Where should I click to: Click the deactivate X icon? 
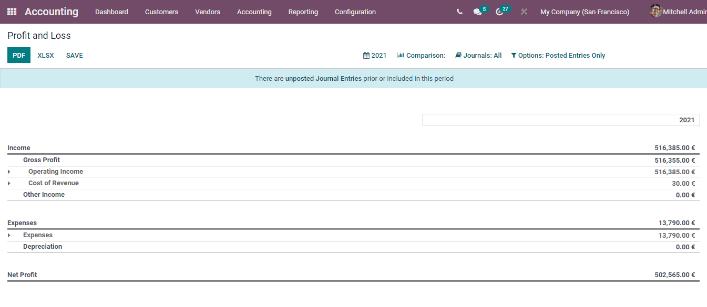[524, 11]
